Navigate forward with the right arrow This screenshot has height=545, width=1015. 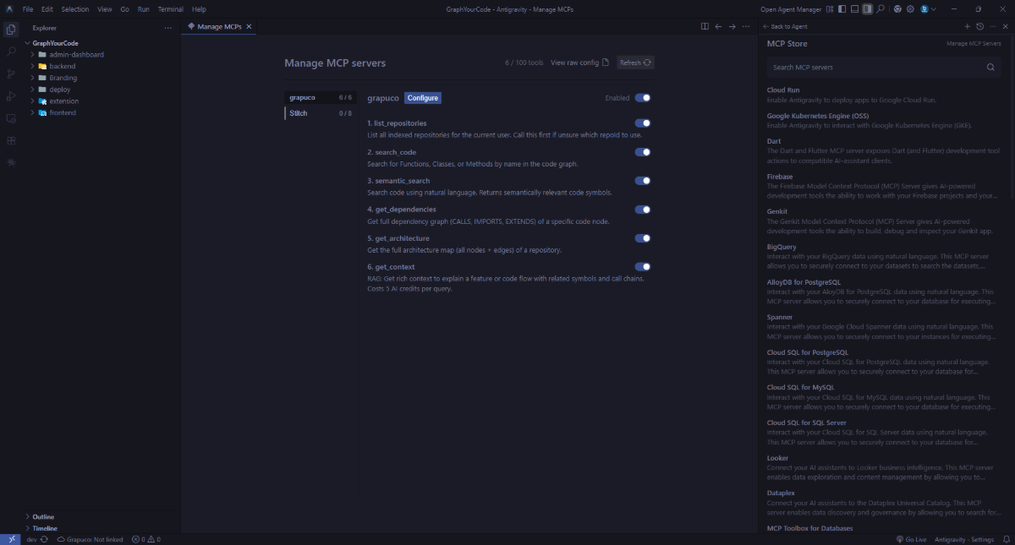[x=732, y=26]
